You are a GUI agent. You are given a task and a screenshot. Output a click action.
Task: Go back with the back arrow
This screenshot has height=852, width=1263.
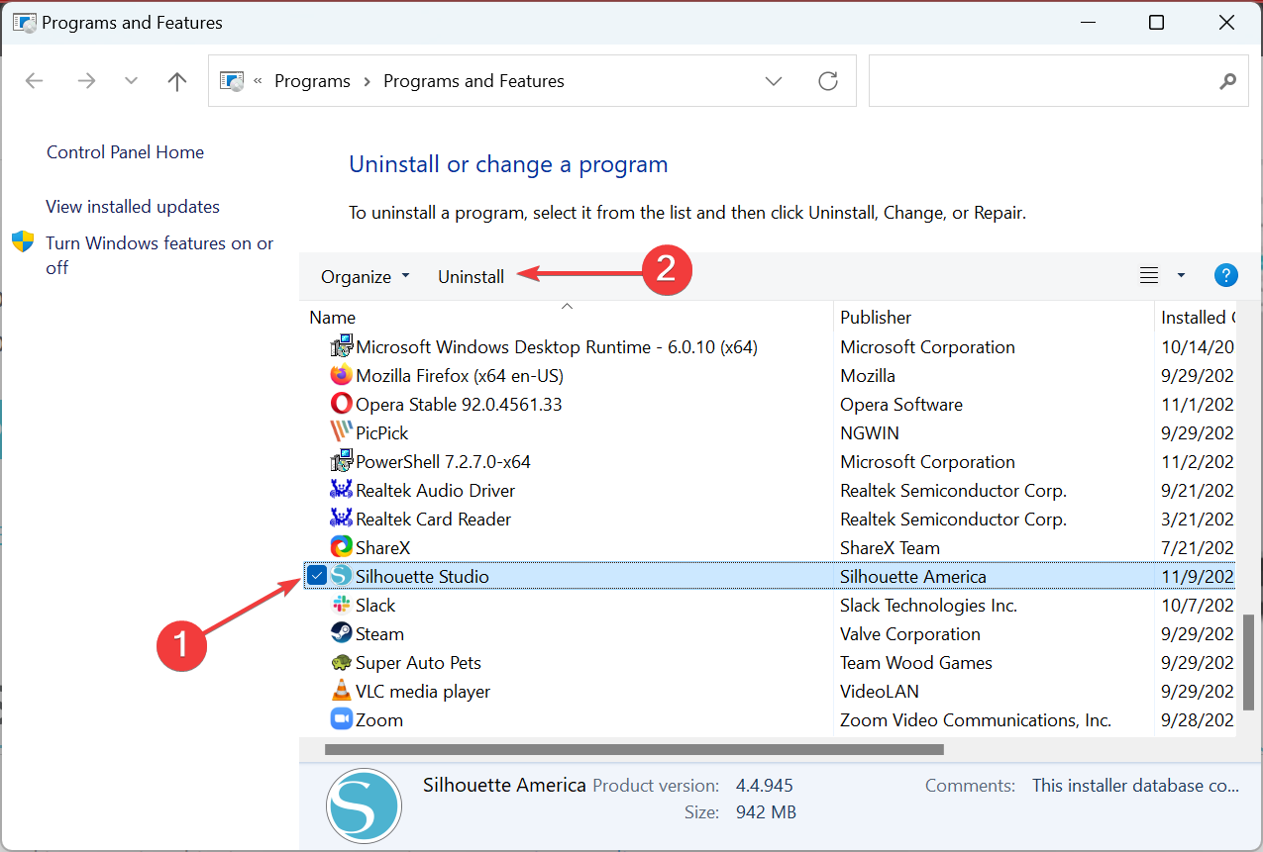pyautogui.click(x=35, y=81)
